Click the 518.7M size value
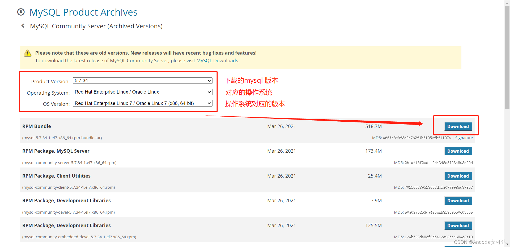The width and height of the screenshot is (510, 247). point(373,126)
